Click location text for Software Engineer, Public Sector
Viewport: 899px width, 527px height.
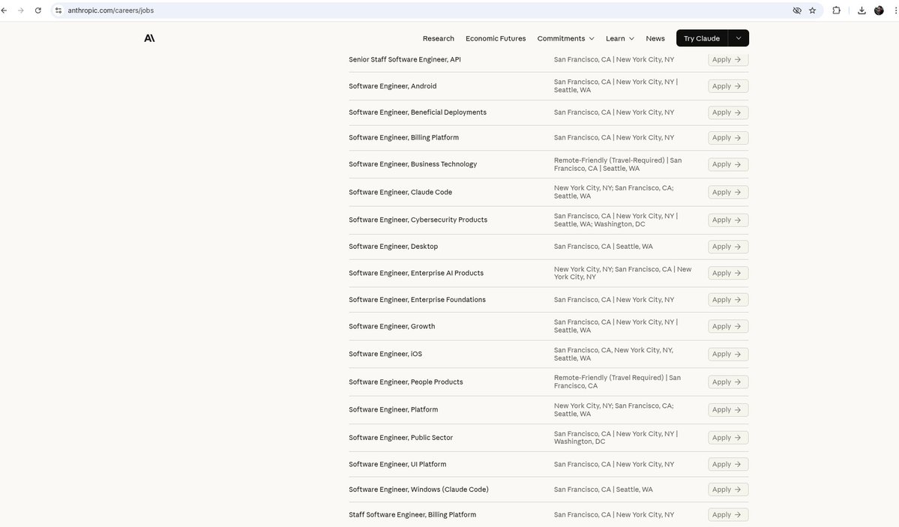pos(616,438)
